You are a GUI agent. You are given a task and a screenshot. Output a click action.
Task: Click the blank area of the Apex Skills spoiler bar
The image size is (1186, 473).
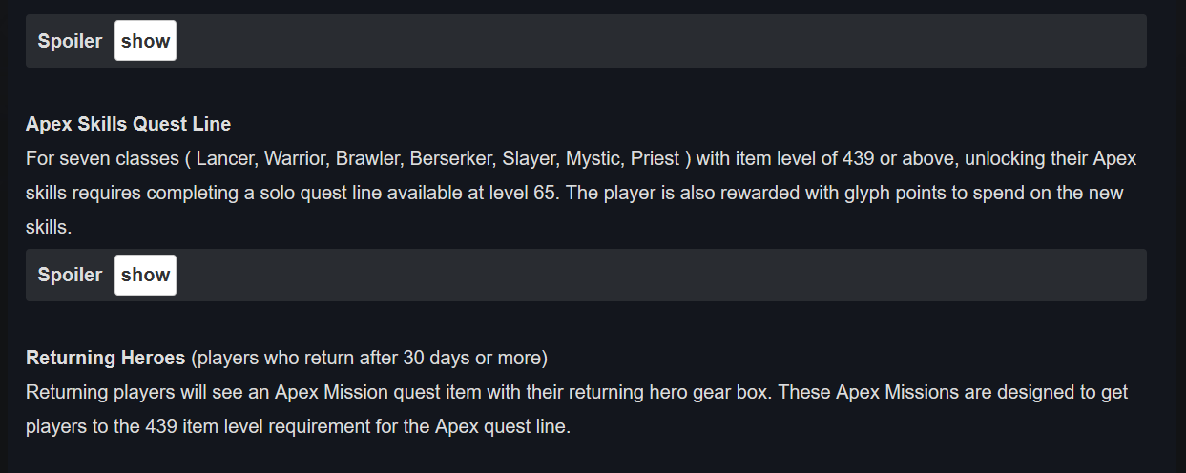(658, 275)
